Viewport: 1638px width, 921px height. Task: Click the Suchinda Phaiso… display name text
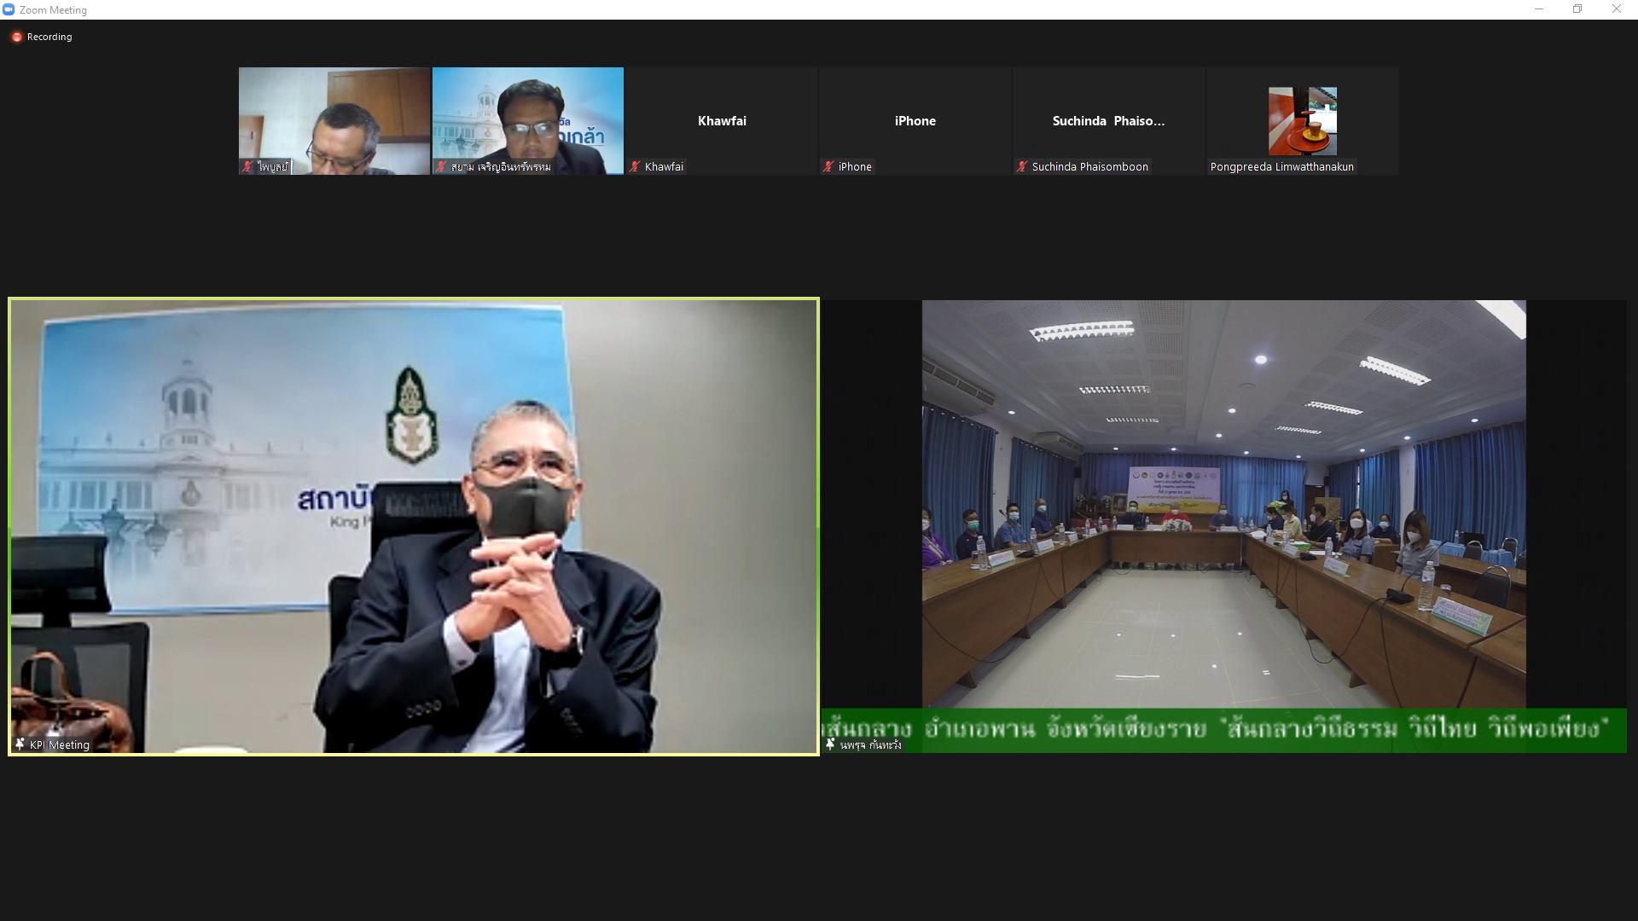click(1108, 120)
